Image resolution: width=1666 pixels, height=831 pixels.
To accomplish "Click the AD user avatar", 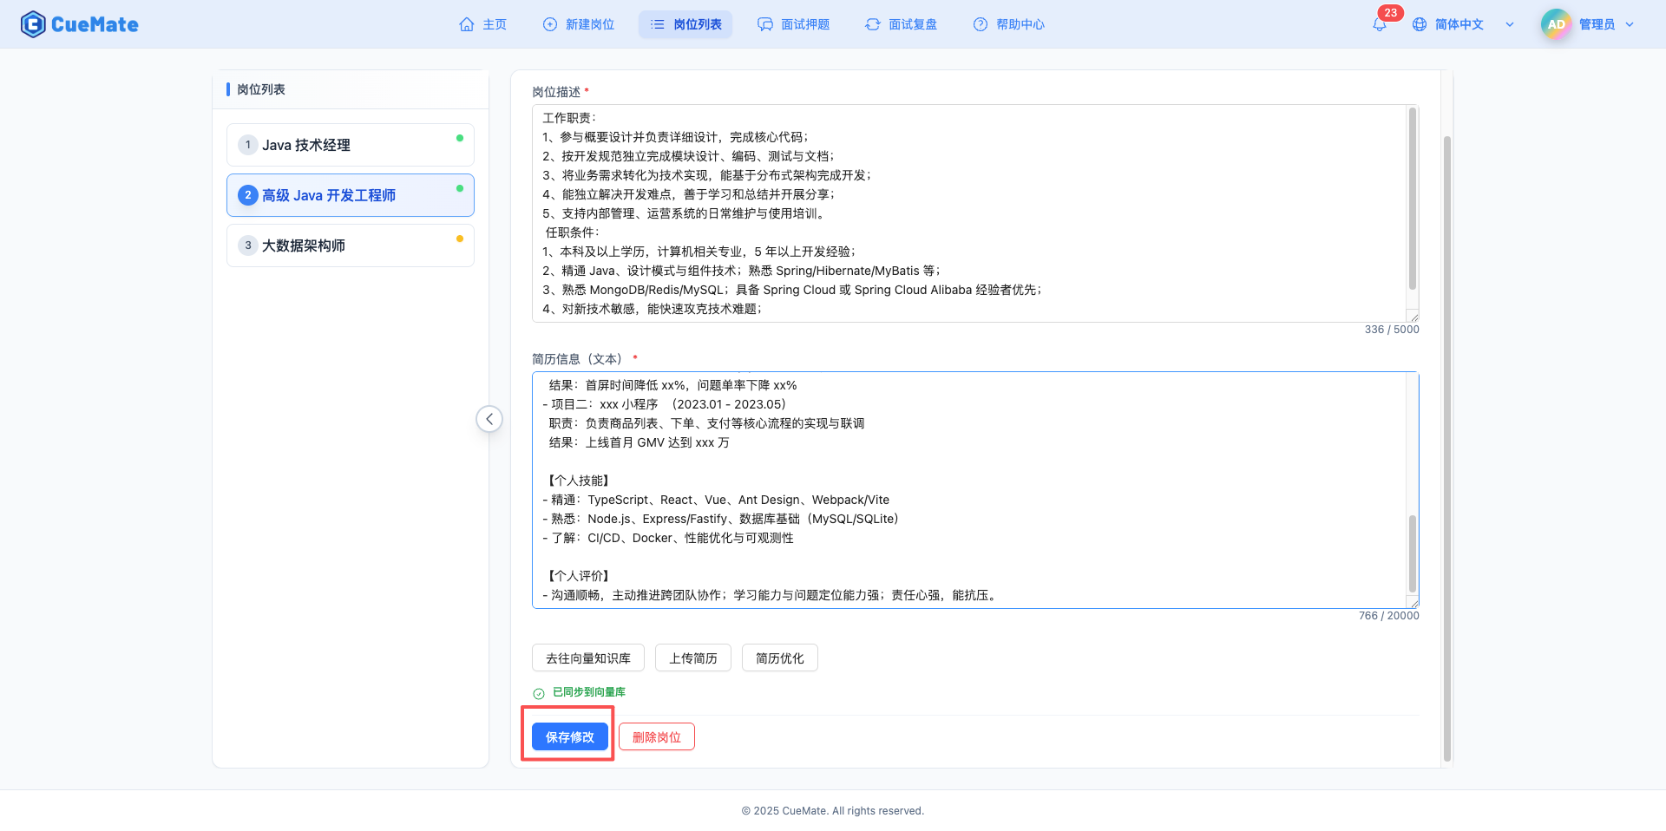I will pos(1556,24).
